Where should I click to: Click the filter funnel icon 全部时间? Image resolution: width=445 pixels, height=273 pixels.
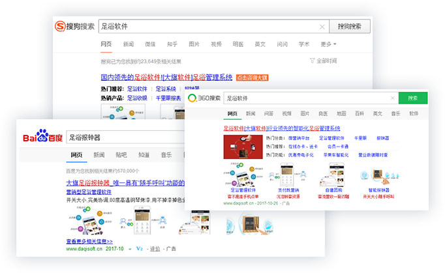312,61
